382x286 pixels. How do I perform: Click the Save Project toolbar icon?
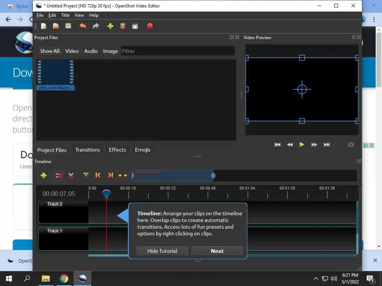pyautogui.click(x=68, y=26)
